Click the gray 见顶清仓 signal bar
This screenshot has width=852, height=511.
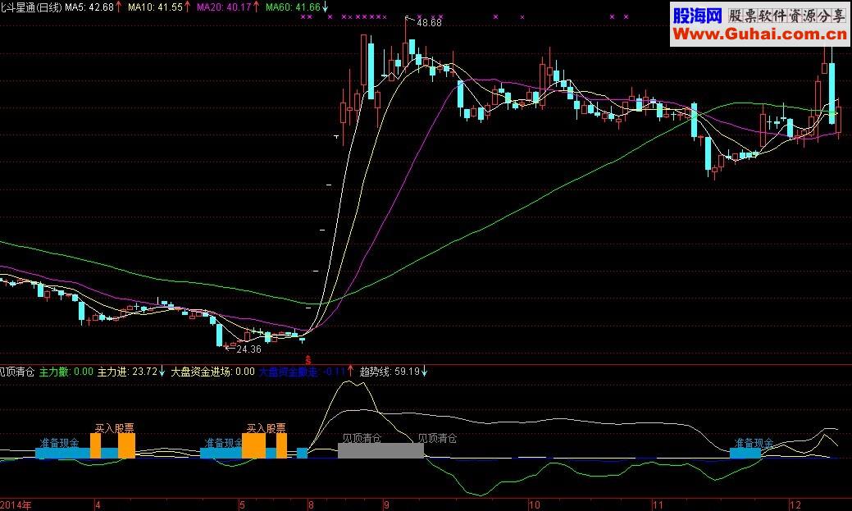coord(380,450)
